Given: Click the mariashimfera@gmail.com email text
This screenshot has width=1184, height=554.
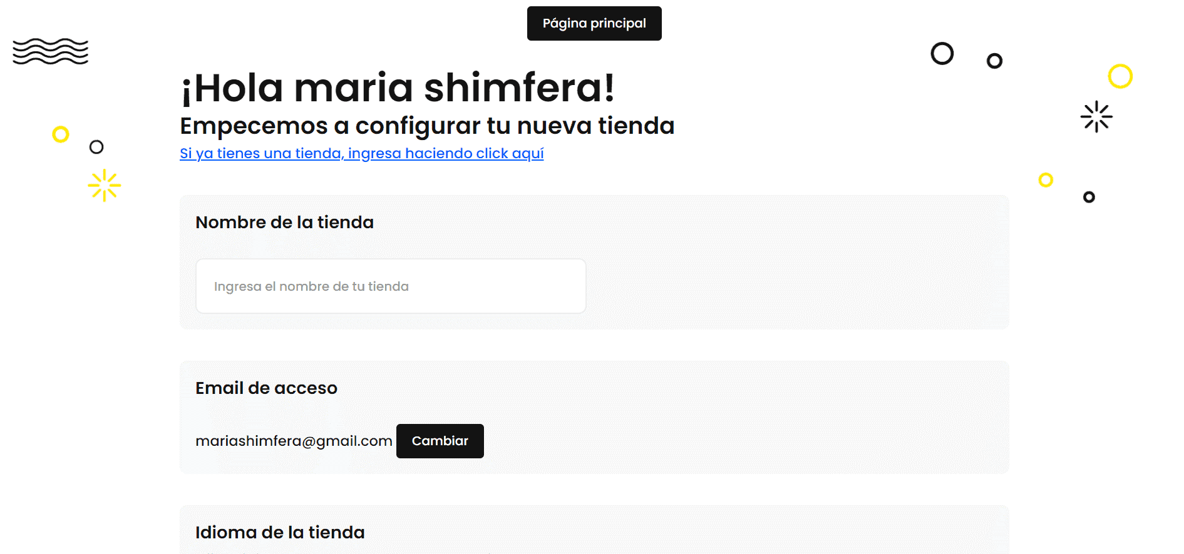Looking at the screenshot, I should pyautogui.click(x=294, y=441).
